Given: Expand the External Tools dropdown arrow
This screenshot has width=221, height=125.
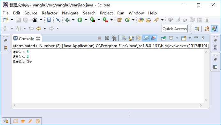Looking at the screenshot, I should click(111, 20).
